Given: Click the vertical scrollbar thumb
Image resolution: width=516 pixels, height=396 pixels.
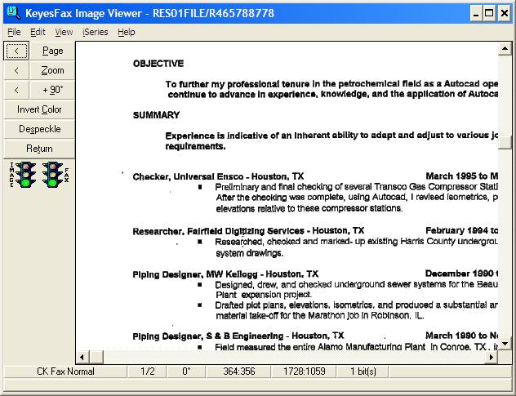Looking at the screenshot, I should (505, 142).
